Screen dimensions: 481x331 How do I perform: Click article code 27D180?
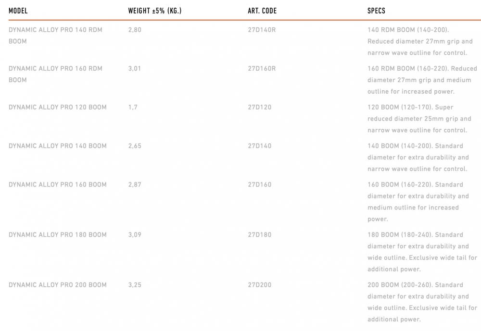pos(259,235)
